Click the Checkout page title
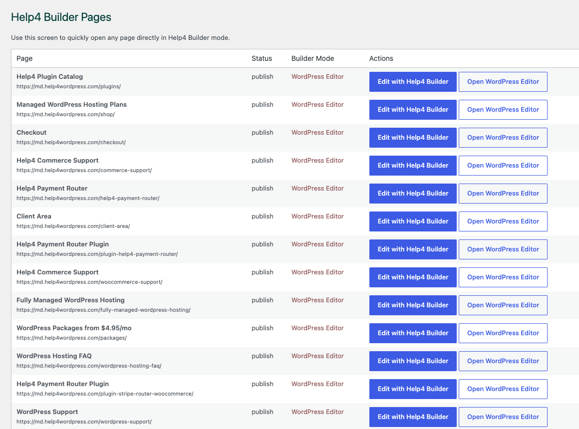Viewport: 579px width, 429px height. [x=31, y=132]
